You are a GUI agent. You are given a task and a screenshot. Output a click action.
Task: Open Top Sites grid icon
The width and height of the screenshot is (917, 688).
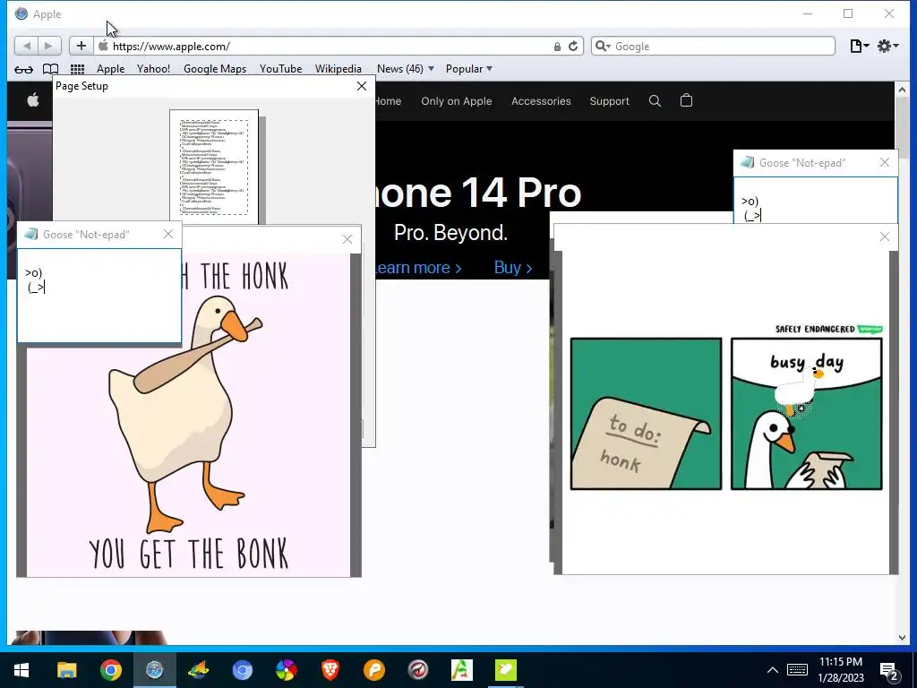[x=77, y=69]
